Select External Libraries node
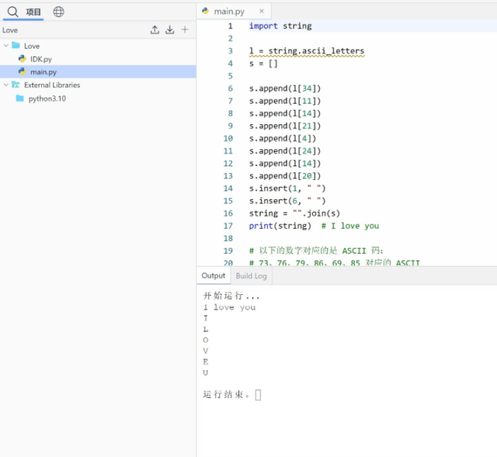Image resolution: width=497 pixels, height=457 pixels. click(52, 85)
